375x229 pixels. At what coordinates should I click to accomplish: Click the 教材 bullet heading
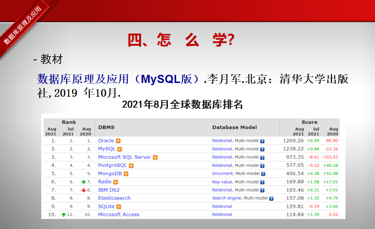click(51, 59)
